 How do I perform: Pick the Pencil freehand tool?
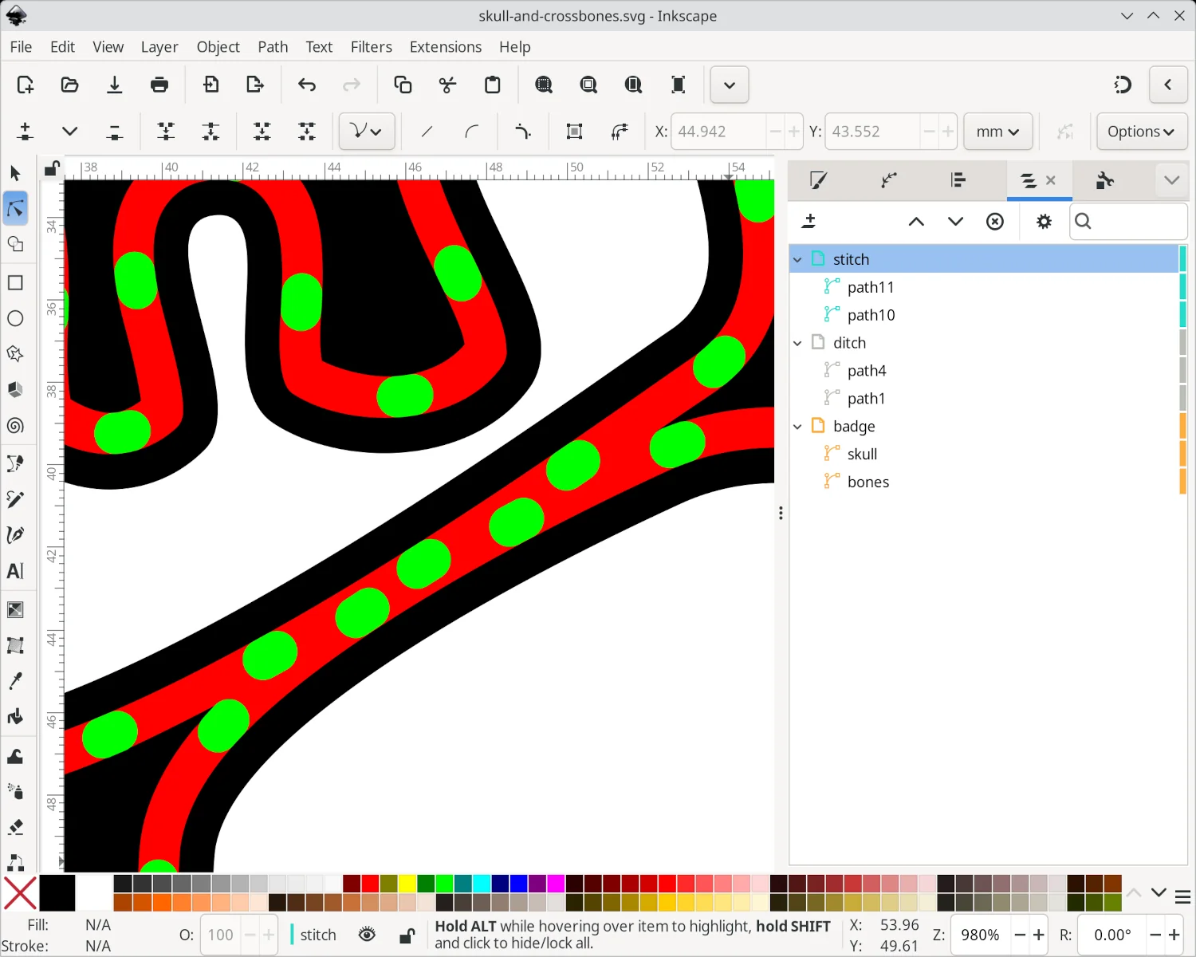point(15,499)
